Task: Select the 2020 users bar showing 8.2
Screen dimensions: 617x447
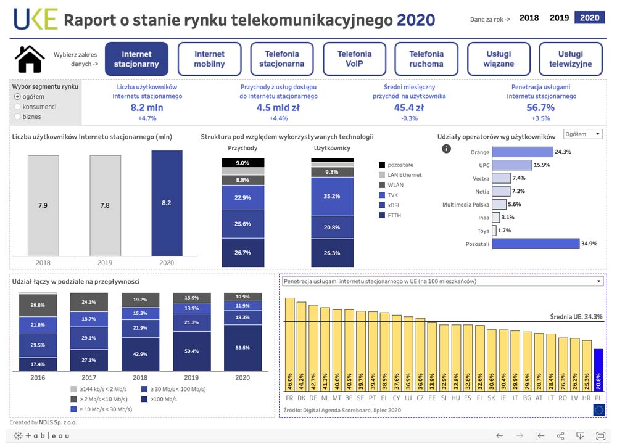Action: (x=167, y=203)
